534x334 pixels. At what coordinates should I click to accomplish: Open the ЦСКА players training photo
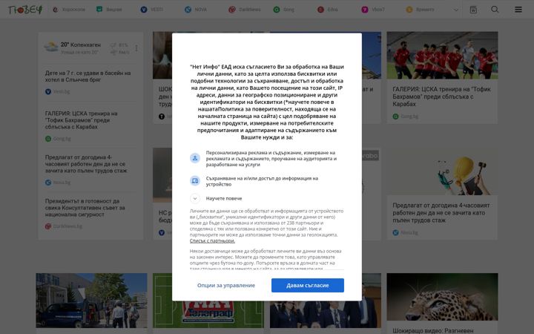pyautogui.click(x=442, y=56)
